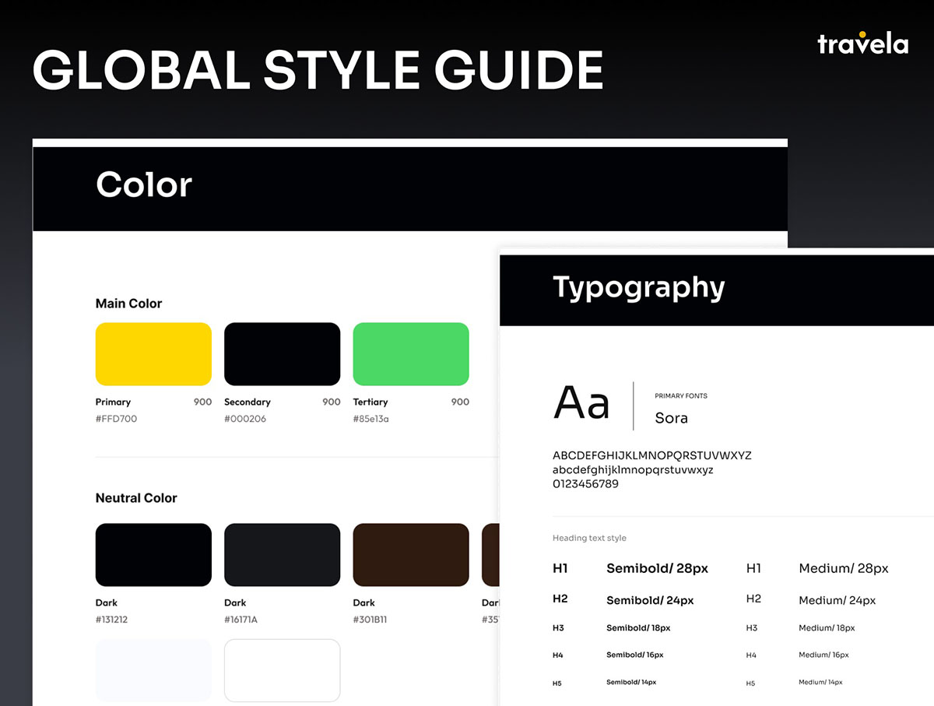
Task: Click the #301B11 hex code
Action: [x=370, y=620]
